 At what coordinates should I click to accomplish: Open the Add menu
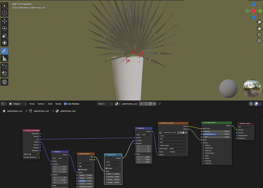pos(50,104)
